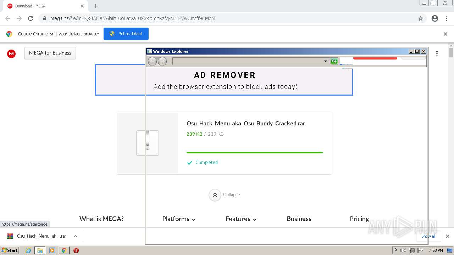
Task: Bookmark this page with star icon
Action: tap(421, 18)
